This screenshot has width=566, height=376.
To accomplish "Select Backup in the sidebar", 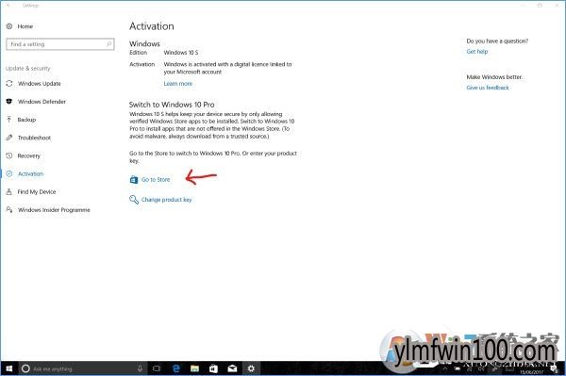I will coord(21,120).
